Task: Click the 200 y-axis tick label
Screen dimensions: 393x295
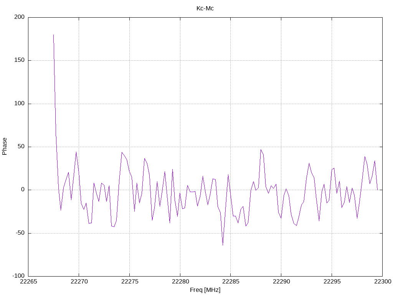Action: point(20,17)
